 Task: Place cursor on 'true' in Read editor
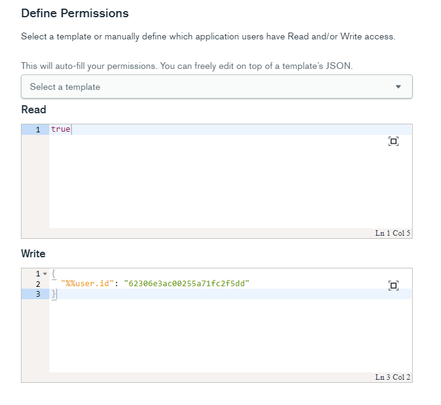coord(60,129)
